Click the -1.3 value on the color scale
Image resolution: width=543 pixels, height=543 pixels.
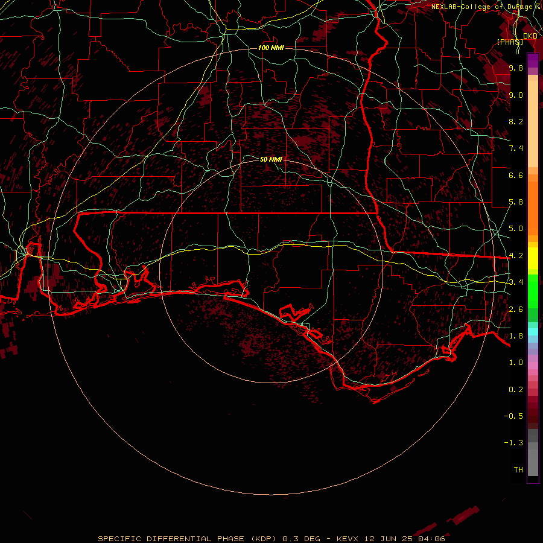coord(513,443)
